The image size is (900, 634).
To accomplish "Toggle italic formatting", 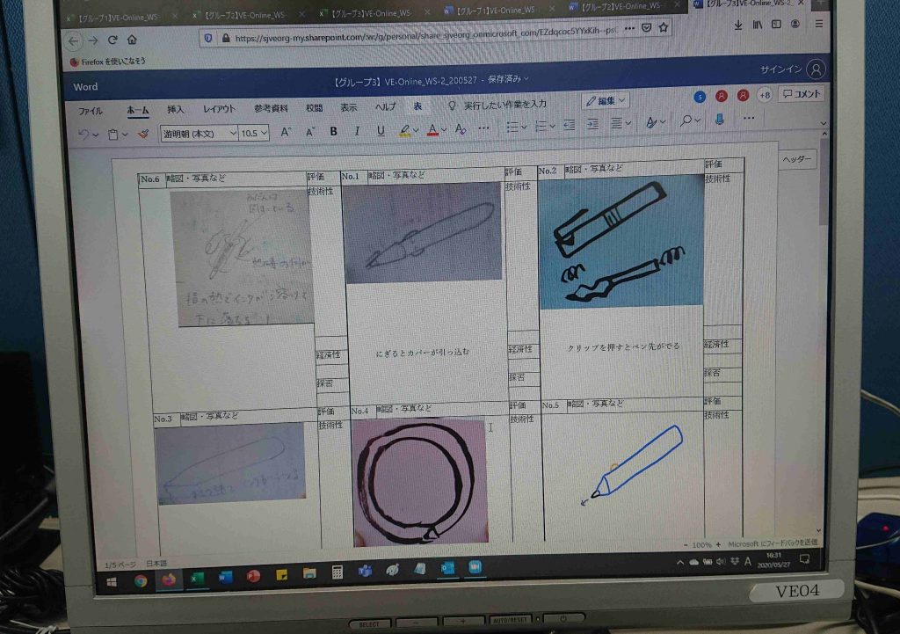I will coord(357,131).
